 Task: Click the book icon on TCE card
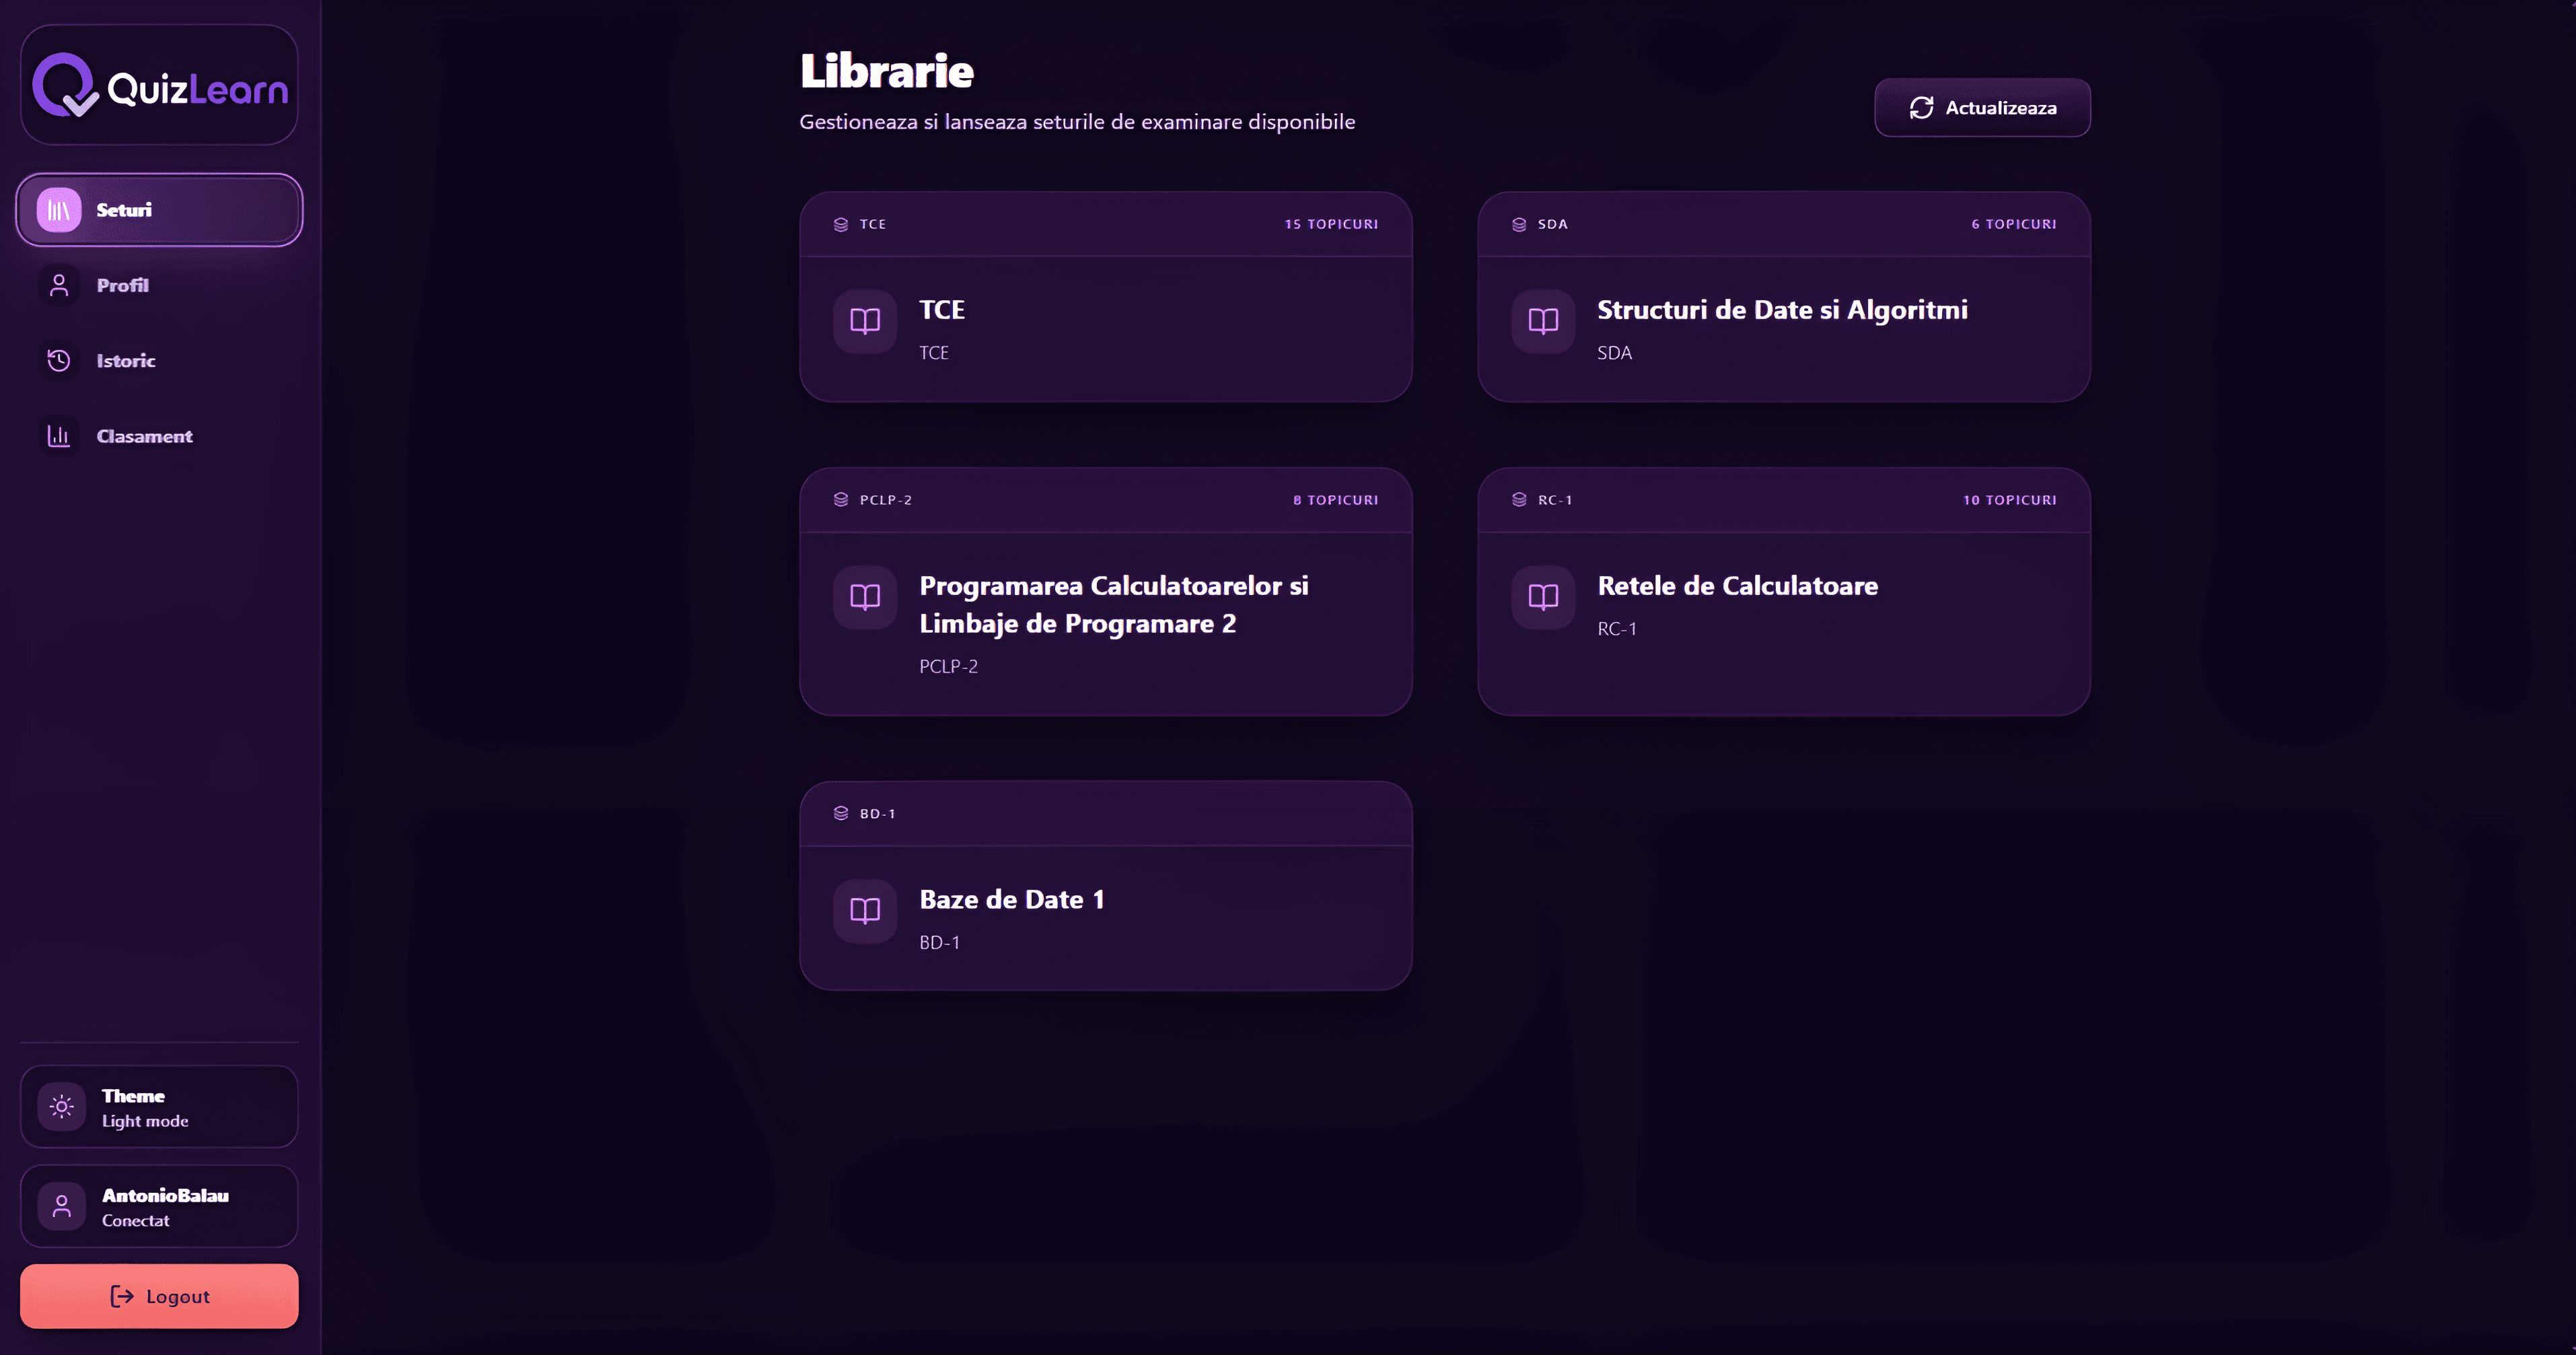pos(865,321)
